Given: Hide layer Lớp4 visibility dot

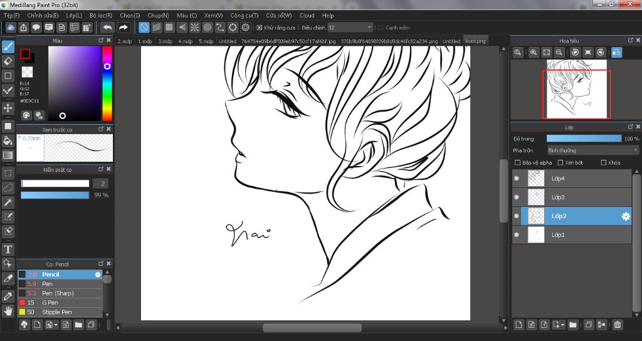Looking at the screenshot, I should pos(517,179).
